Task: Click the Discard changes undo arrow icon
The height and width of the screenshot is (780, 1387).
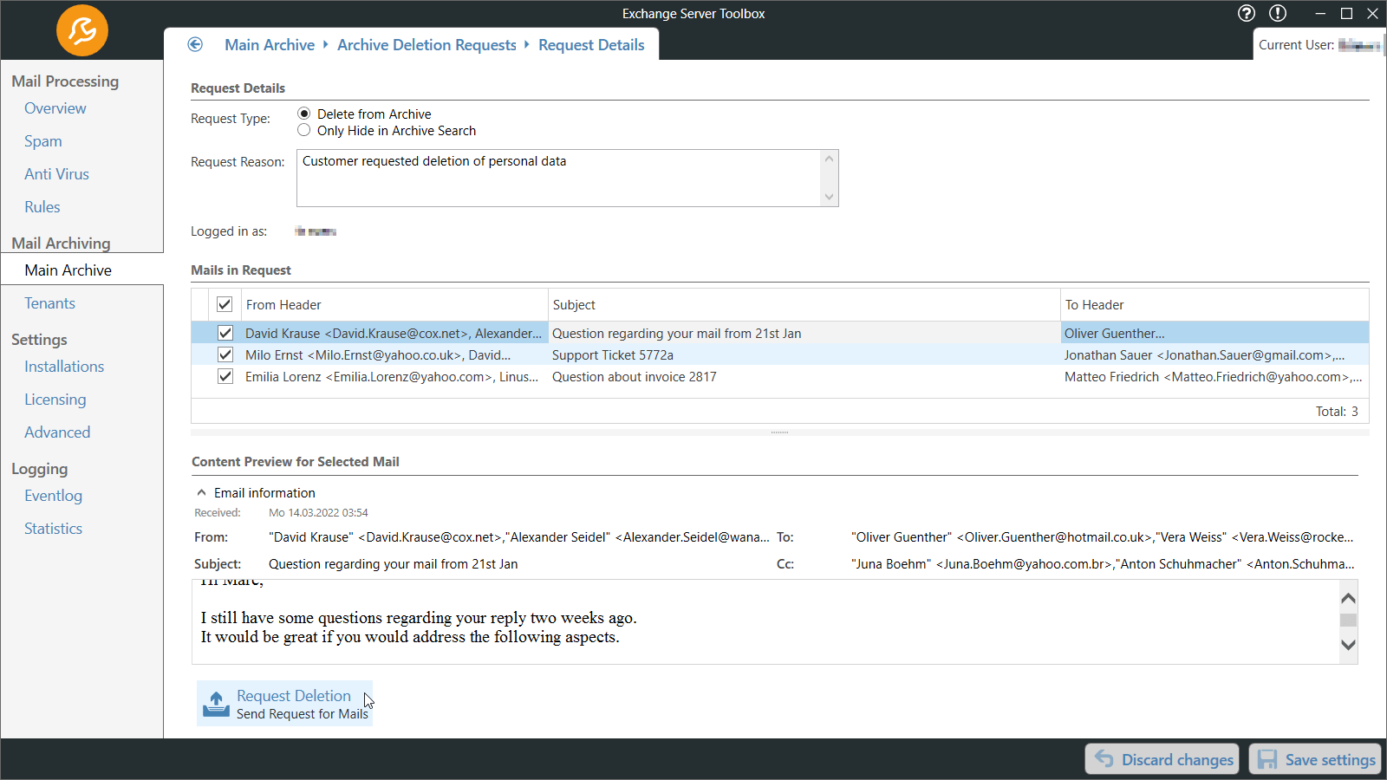Action: coord(1104,759)
